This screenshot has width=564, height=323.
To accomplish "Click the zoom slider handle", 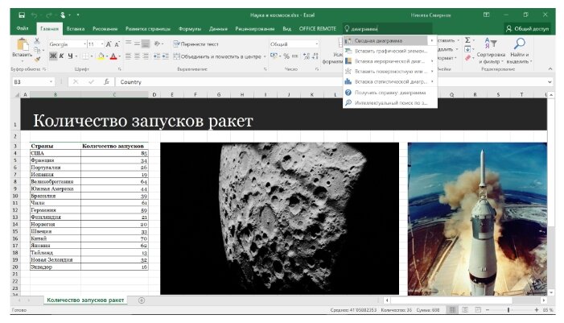I will pos(508,309).
